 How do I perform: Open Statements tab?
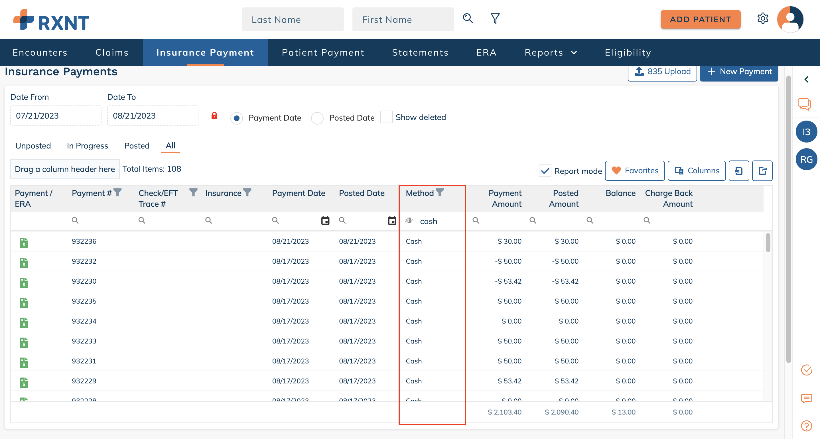click(420, 52)
